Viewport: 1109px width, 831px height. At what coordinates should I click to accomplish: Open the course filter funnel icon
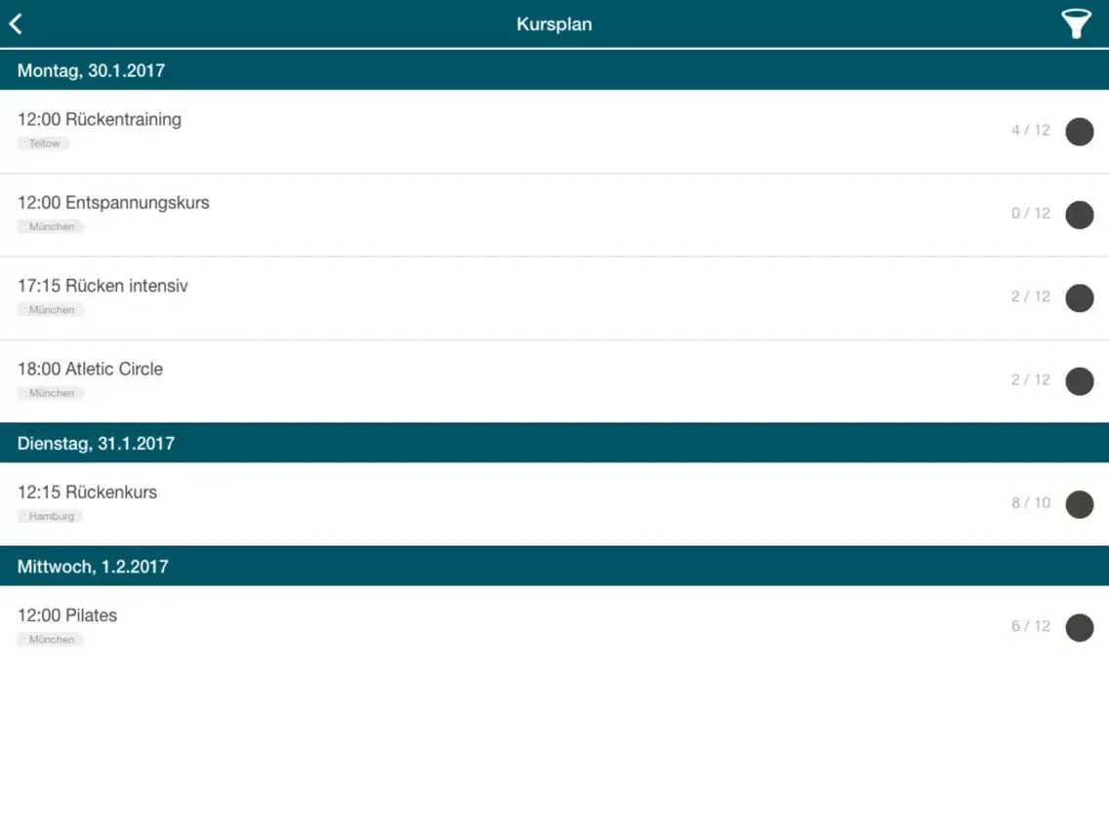click(x=1076, y=24)
